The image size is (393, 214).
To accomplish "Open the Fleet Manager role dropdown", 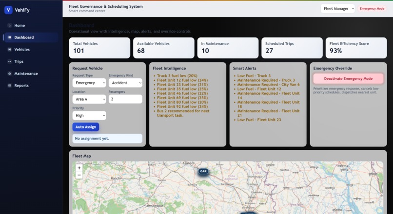I will click(x=337, y=8).
